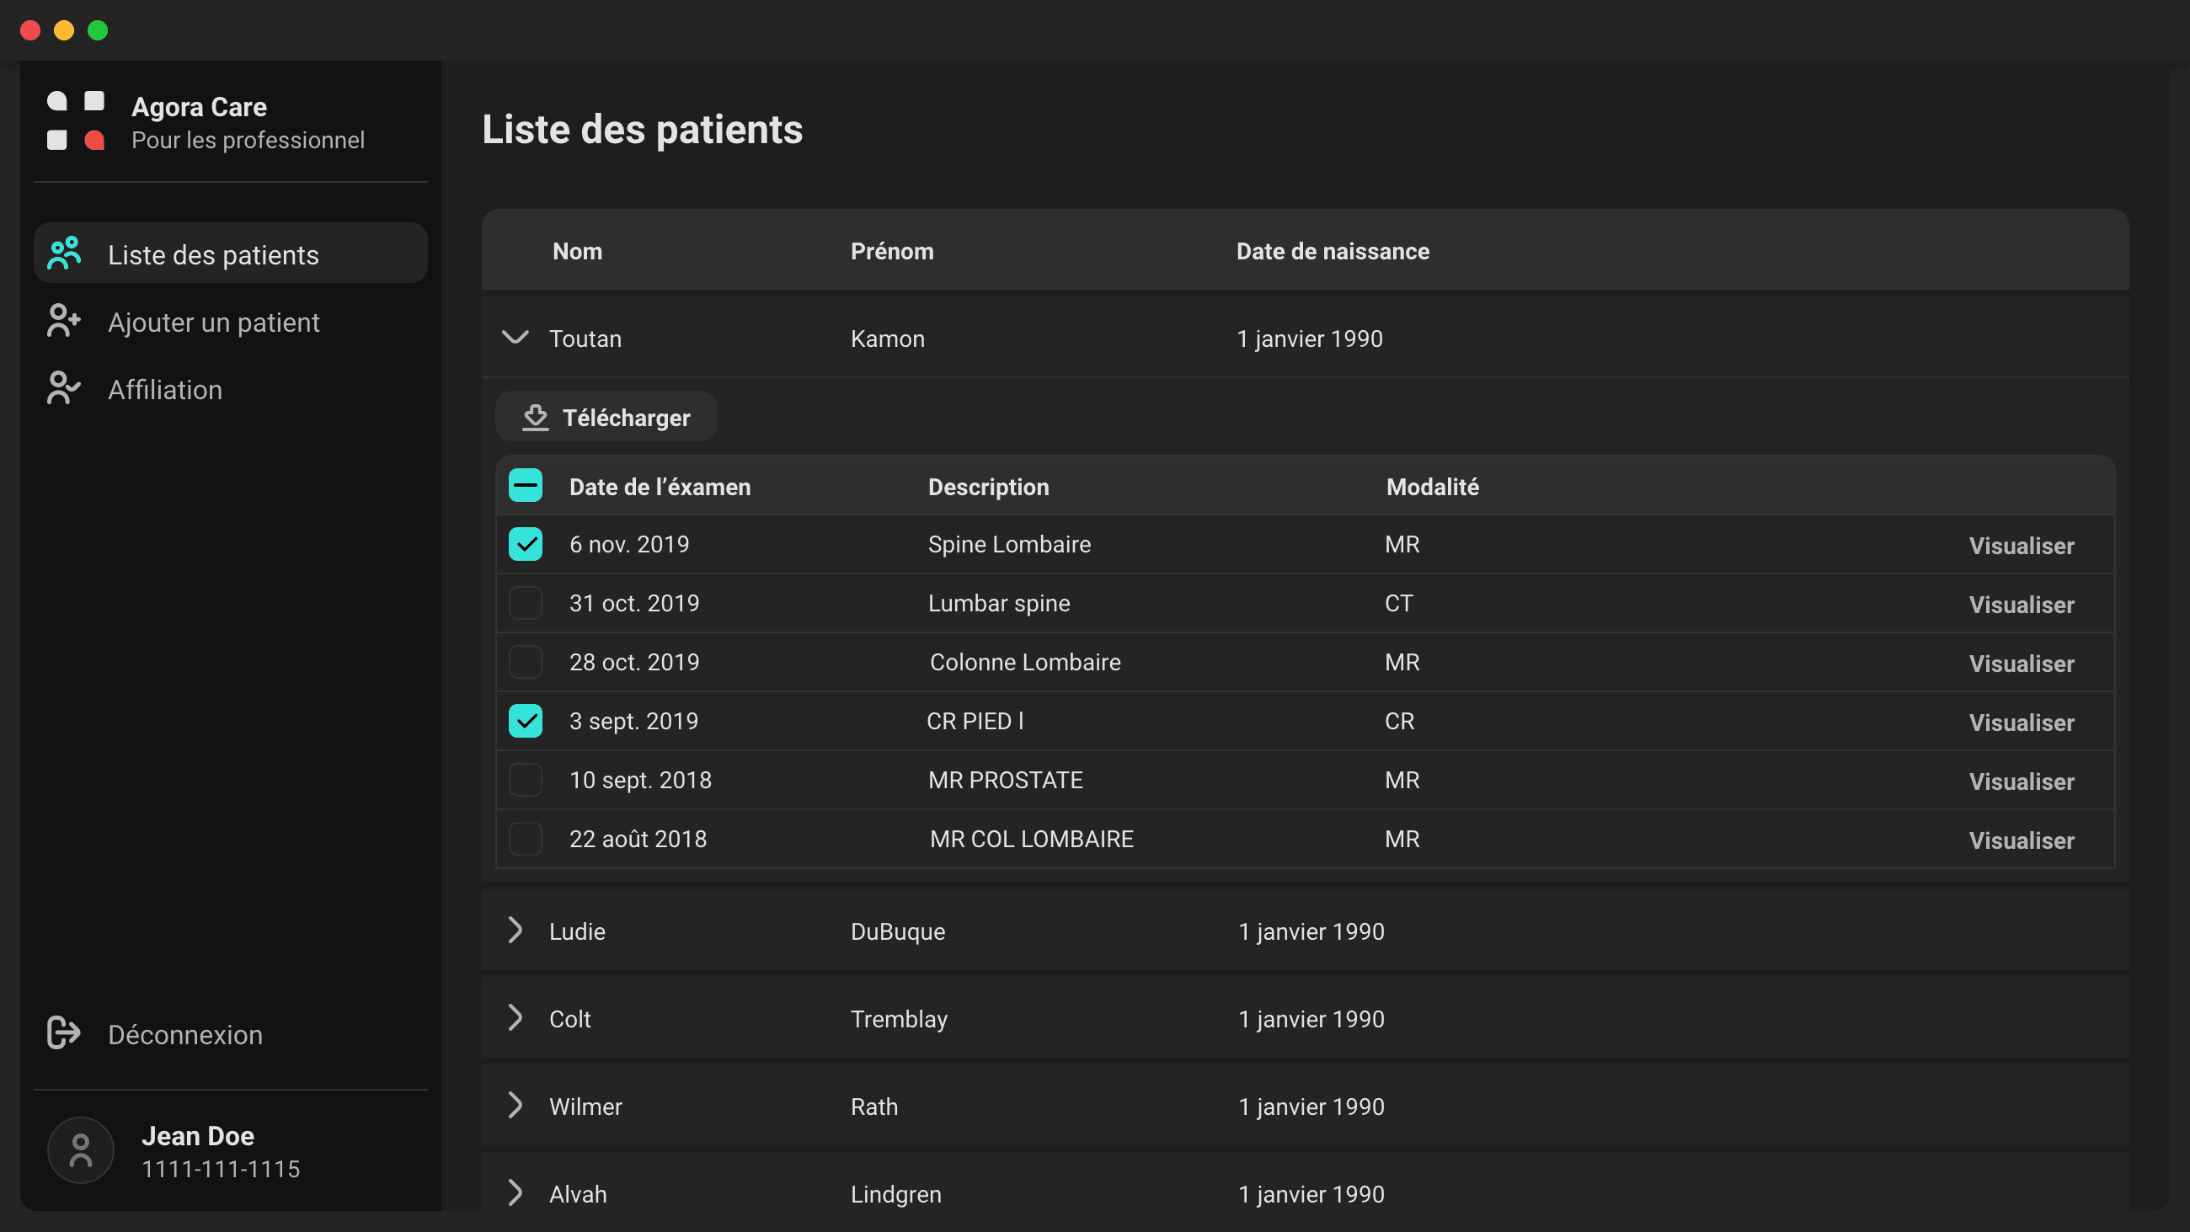Click the Télécharger button
This screenshot has width=2190, height=1232.
pyautogui.click(x=606, y=417)
